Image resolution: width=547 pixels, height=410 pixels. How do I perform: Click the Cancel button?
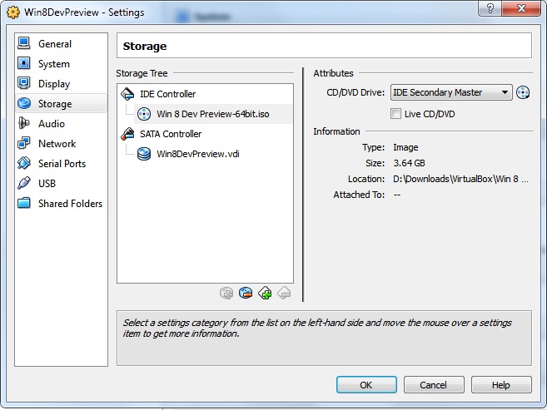(434, 385)
